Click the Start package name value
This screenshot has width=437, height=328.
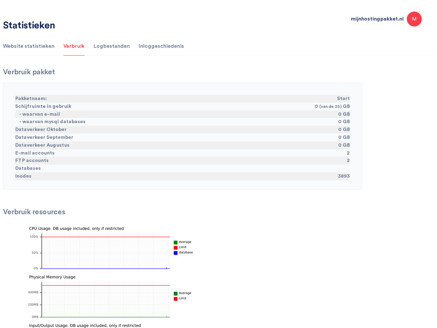pos(343,98)
